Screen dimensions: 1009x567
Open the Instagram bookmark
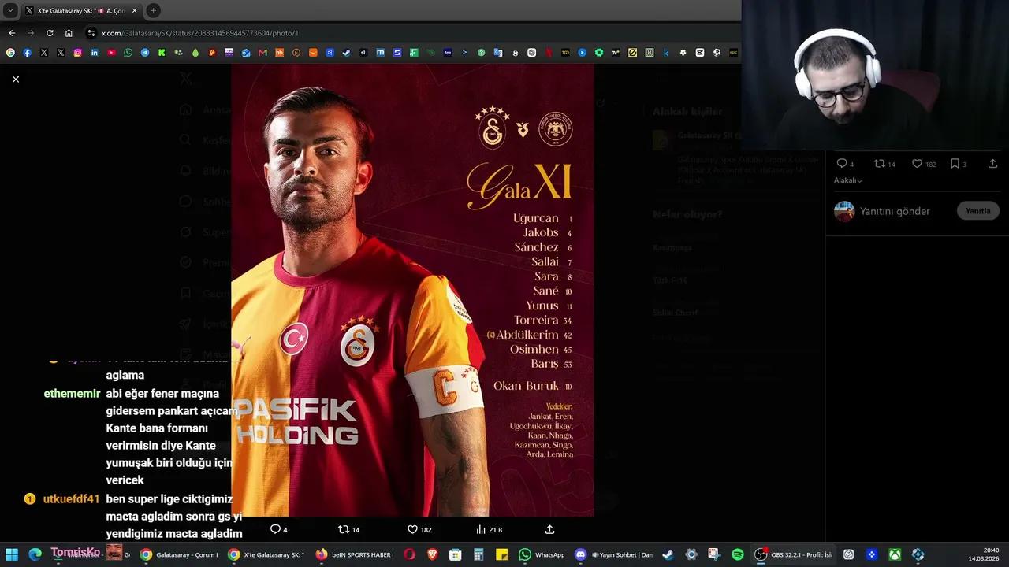(77, 53)
